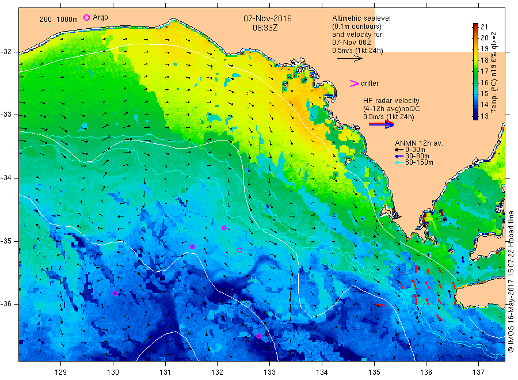Click the '133' longitude axis label
Screen dimensions: 518x380
coord(269,373)
